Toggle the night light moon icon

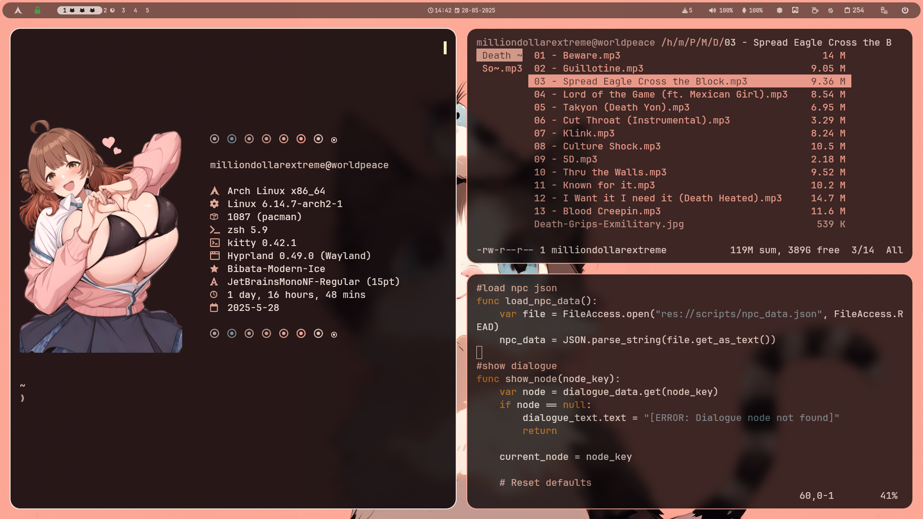click(831, 10)
